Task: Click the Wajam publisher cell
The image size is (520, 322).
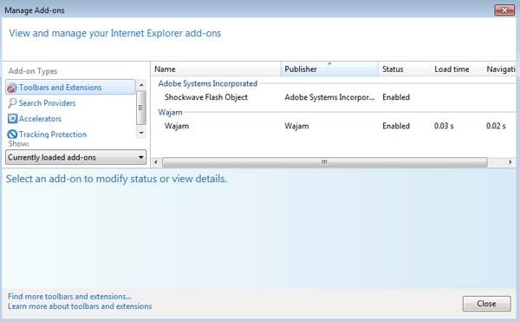Action: [296, 126]
